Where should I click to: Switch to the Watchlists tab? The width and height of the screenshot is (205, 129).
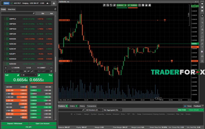12,9
